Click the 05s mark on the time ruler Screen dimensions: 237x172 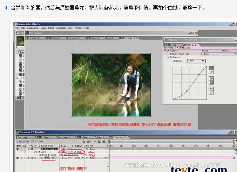click(171, 146)
